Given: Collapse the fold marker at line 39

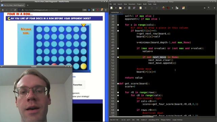Looking at the screenshot, I should coord(118,25).
